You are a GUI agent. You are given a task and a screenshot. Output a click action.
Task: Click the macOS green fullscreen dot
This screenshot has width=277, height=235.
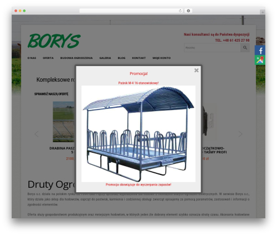[24, 11]
